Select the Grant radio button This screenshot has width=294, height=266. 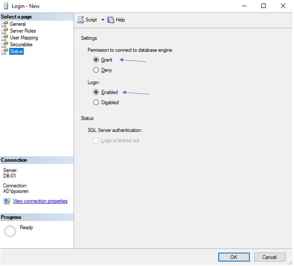pos(96,60)
